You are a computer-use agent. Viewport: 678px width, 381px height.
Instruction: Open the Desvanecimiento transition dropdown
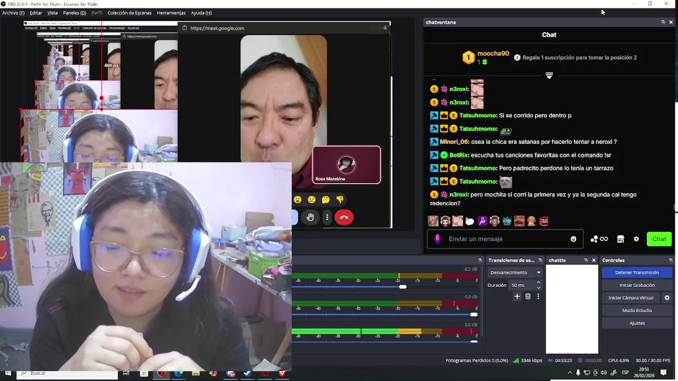click(515, 273)
